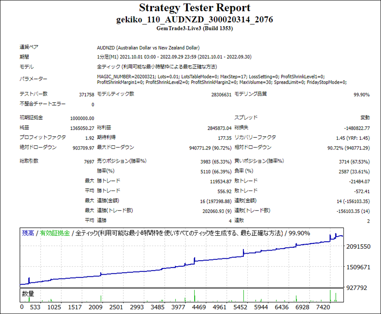Click the total trades value 7697
This screenshot has height=314, width=381.
[88, 161]
